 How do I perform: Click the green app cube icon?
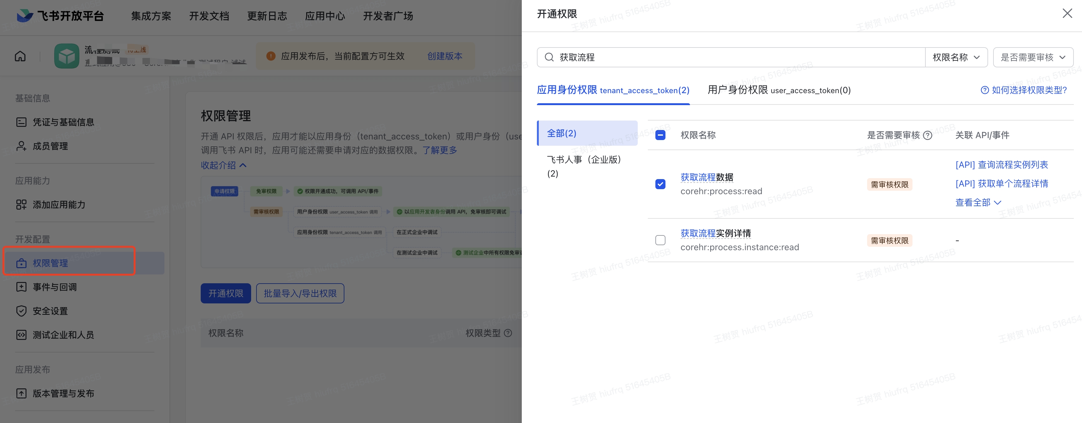click(x=66, y=56)
